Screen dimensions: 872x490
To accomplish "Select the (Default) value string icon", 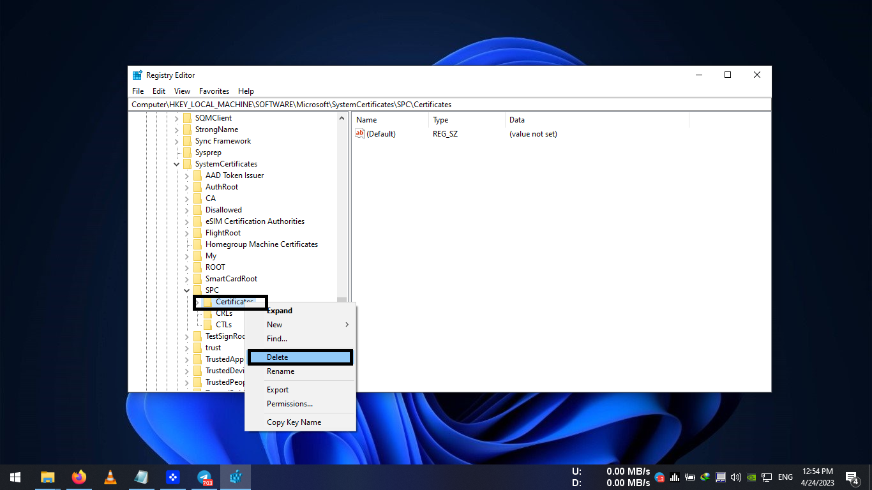I will coord(360,133).
